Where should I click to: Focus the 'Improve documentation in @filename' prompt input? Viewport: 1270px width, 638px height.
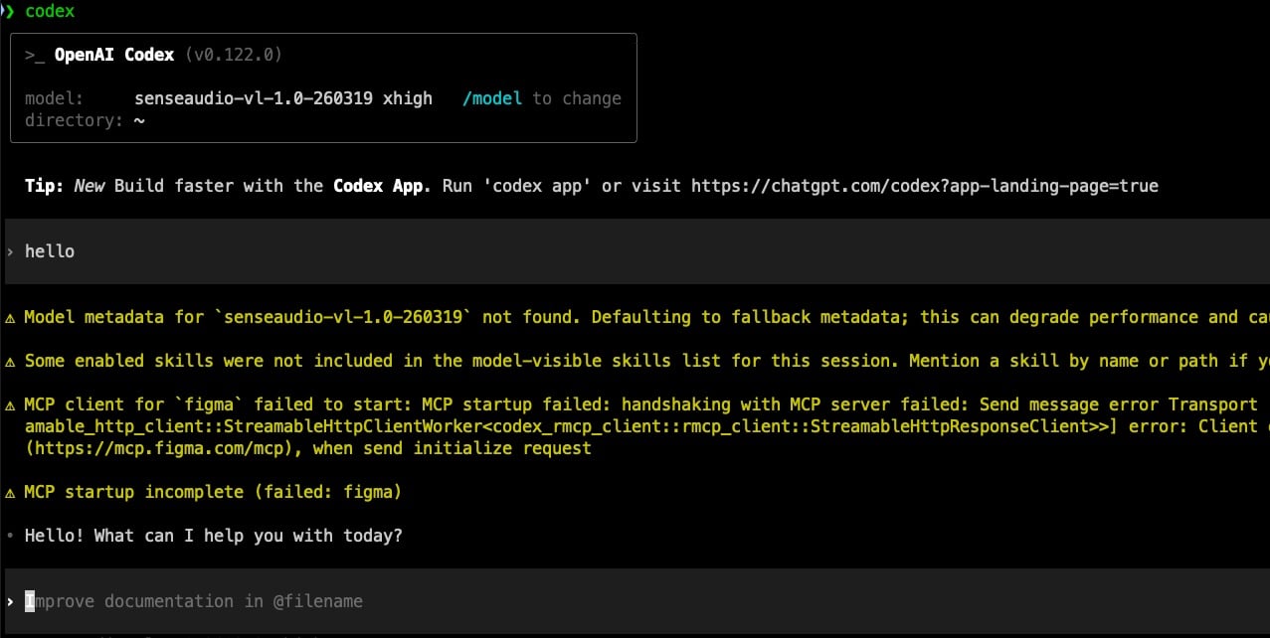[636, 601]
